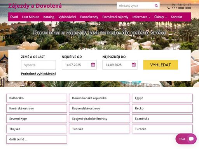Viewport: 199px width, 149px height.
Task: Open Eurovíkendy in the navigation bar
Action: [89, 17]
